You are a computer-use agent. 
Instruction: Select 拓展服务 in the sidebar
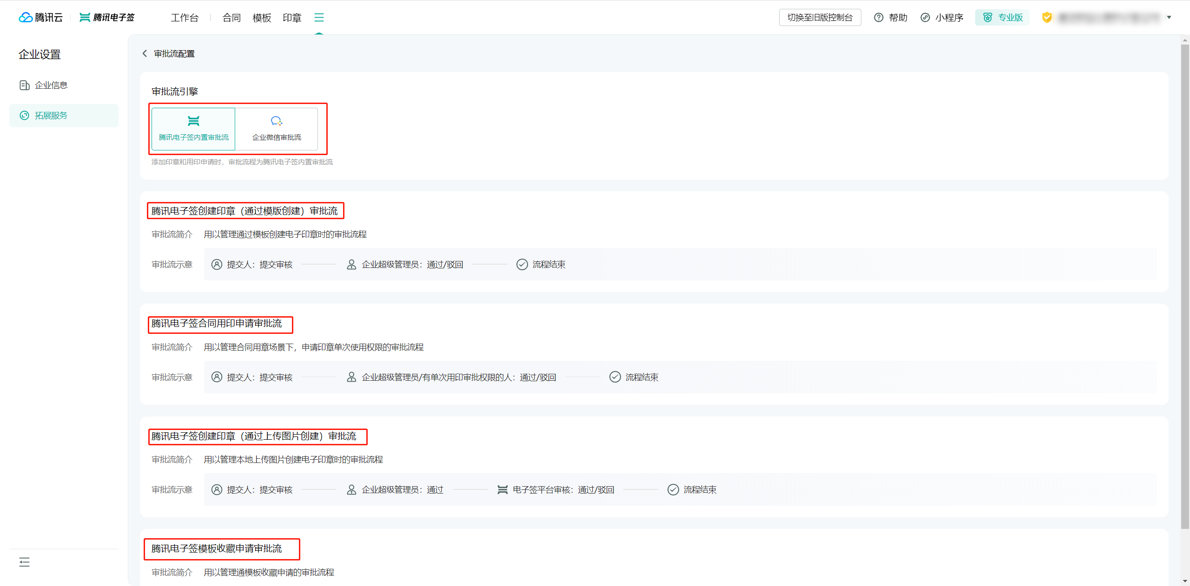pyautogui.click(x=64, y=116)
